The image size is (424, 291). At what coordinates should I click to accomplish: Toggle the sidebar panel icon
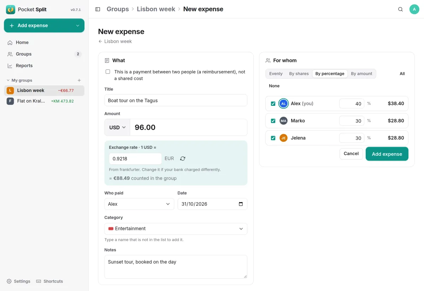98,9
